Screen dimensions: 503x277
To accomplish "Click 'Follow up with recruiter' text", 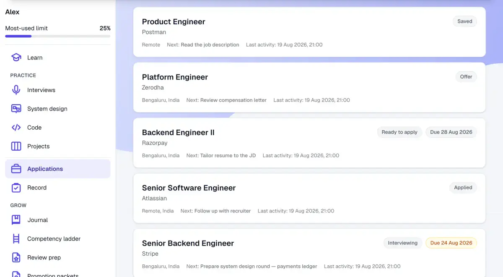I will [223, 211].
